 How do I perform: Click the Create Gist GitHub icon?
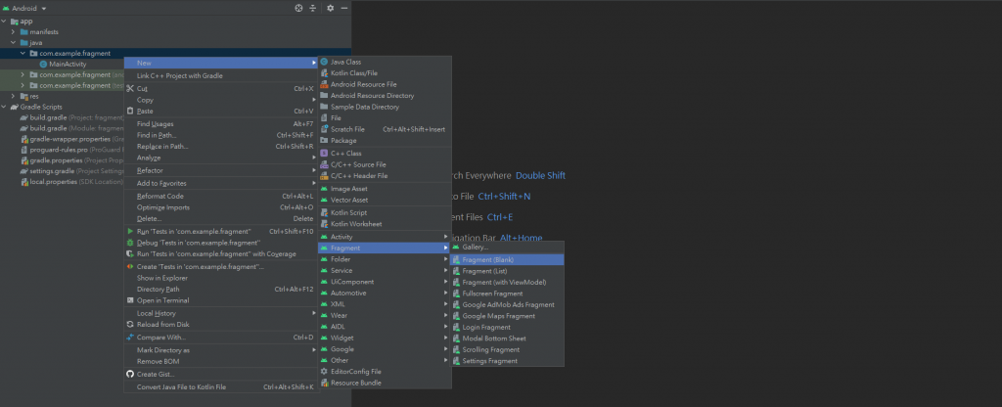click(x=130, y=375)
